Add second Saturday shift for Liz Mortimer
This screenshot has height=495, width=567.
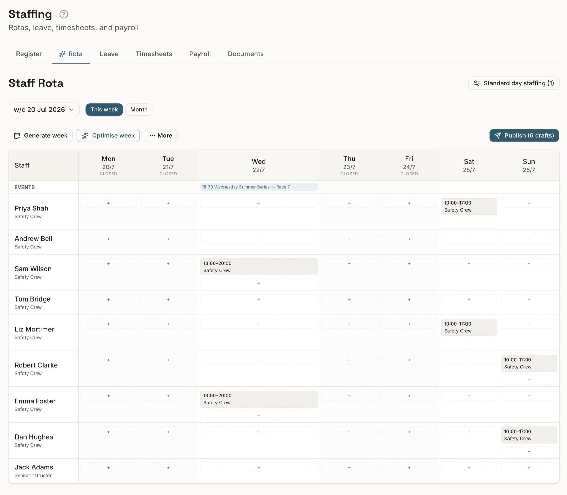pyautogui.click(x=469, y=344)
